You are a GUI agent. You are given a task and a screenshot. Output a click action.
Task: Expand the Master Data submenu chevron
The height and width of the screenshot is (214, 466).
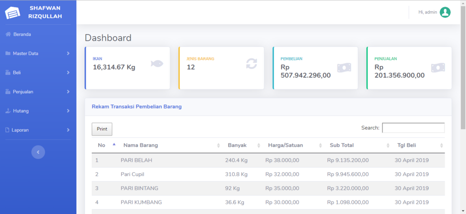click(x=68, y=53)
